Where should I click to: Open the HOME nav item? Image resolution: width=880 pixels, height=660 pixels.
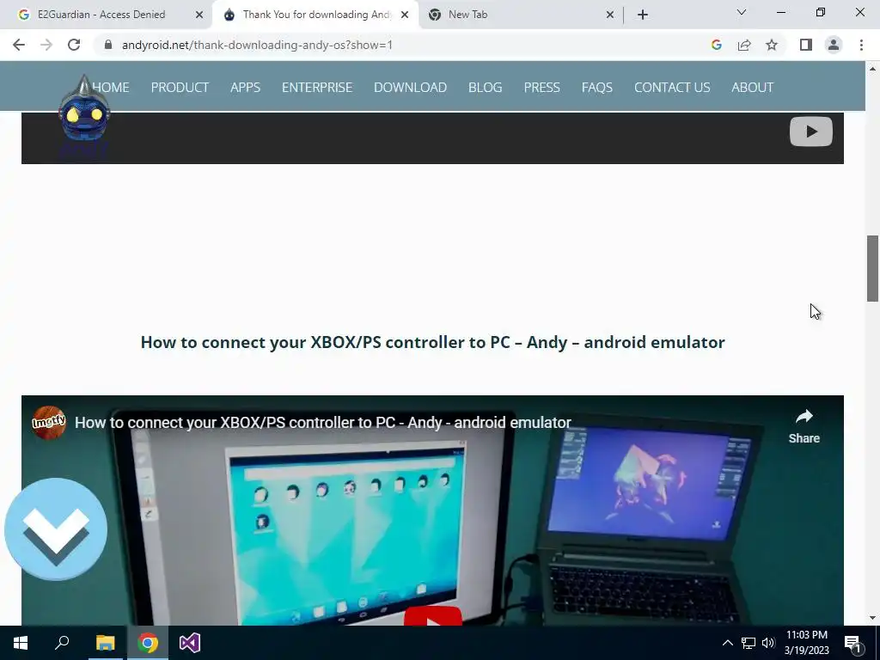pos(111,88)
